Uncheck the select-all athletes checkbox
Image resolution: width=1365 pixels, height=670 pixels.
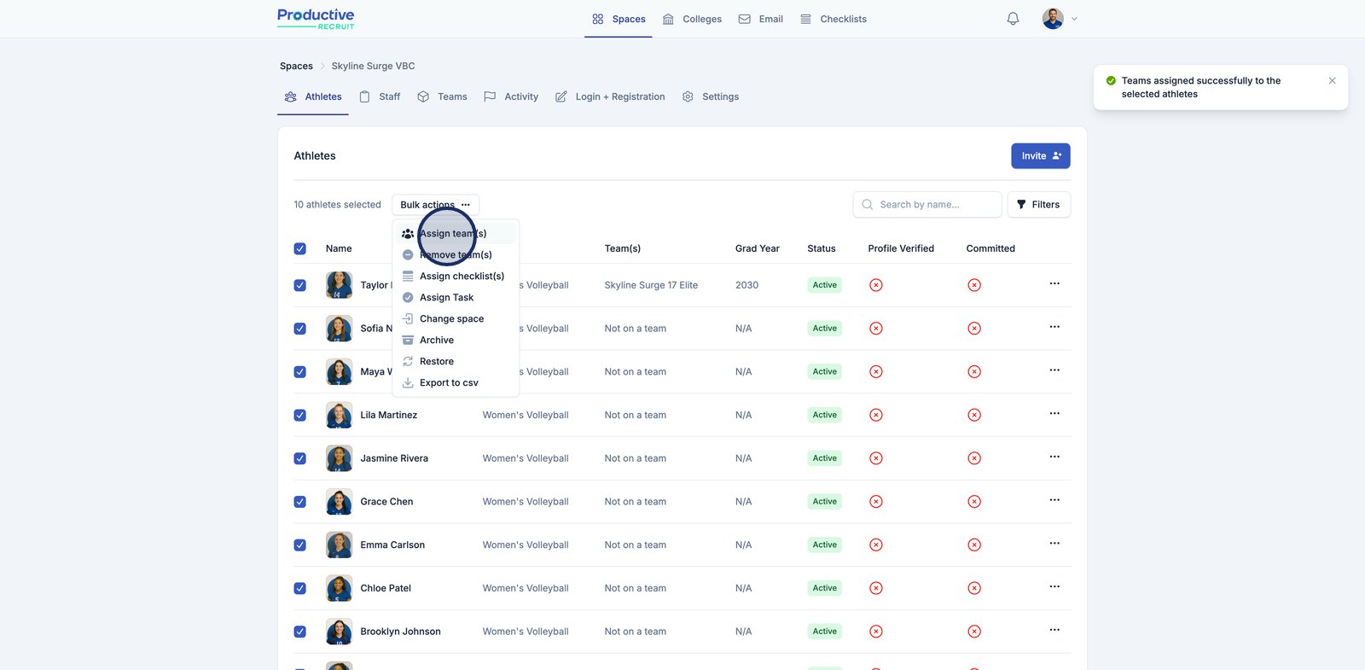pos(300,249)
